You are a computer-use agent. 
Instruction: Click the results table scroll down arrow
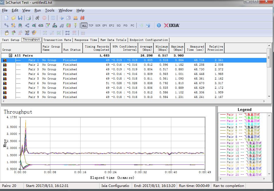tap(269, 97)
